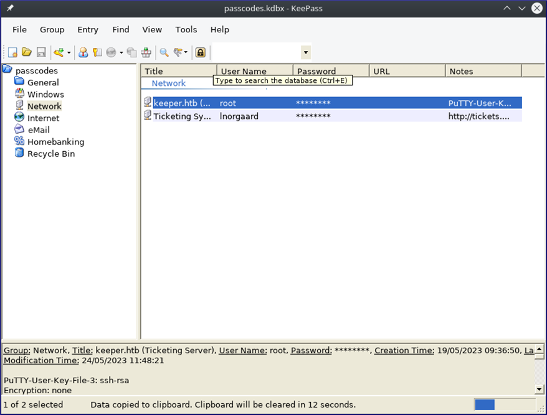Click the Show Entries keys icon

pos(178,53)
